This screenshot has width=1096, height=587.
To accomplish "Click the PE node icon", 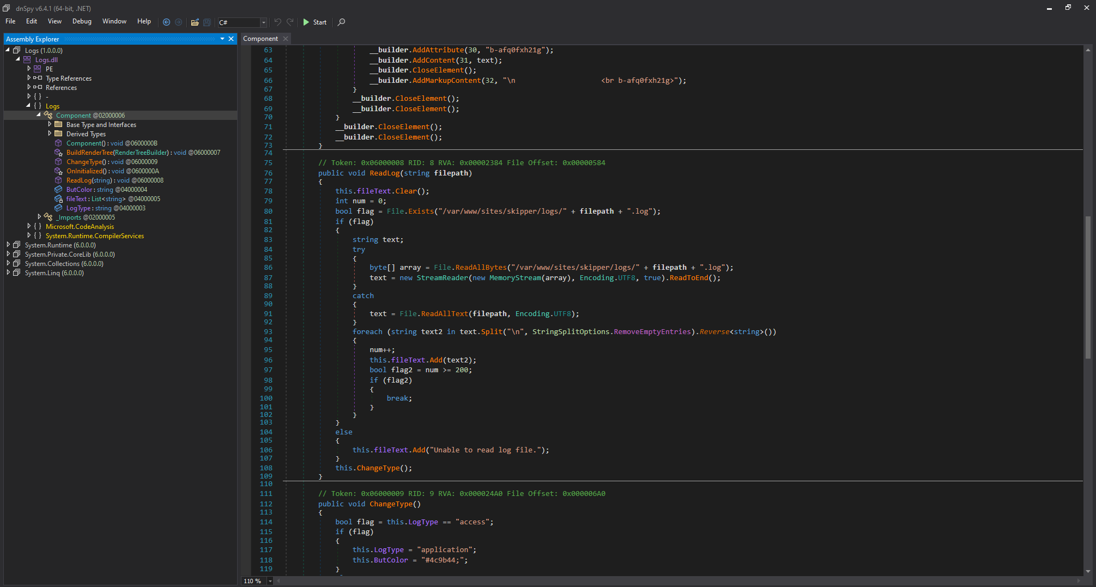I will pyautogui.click(x=38, y=69).
